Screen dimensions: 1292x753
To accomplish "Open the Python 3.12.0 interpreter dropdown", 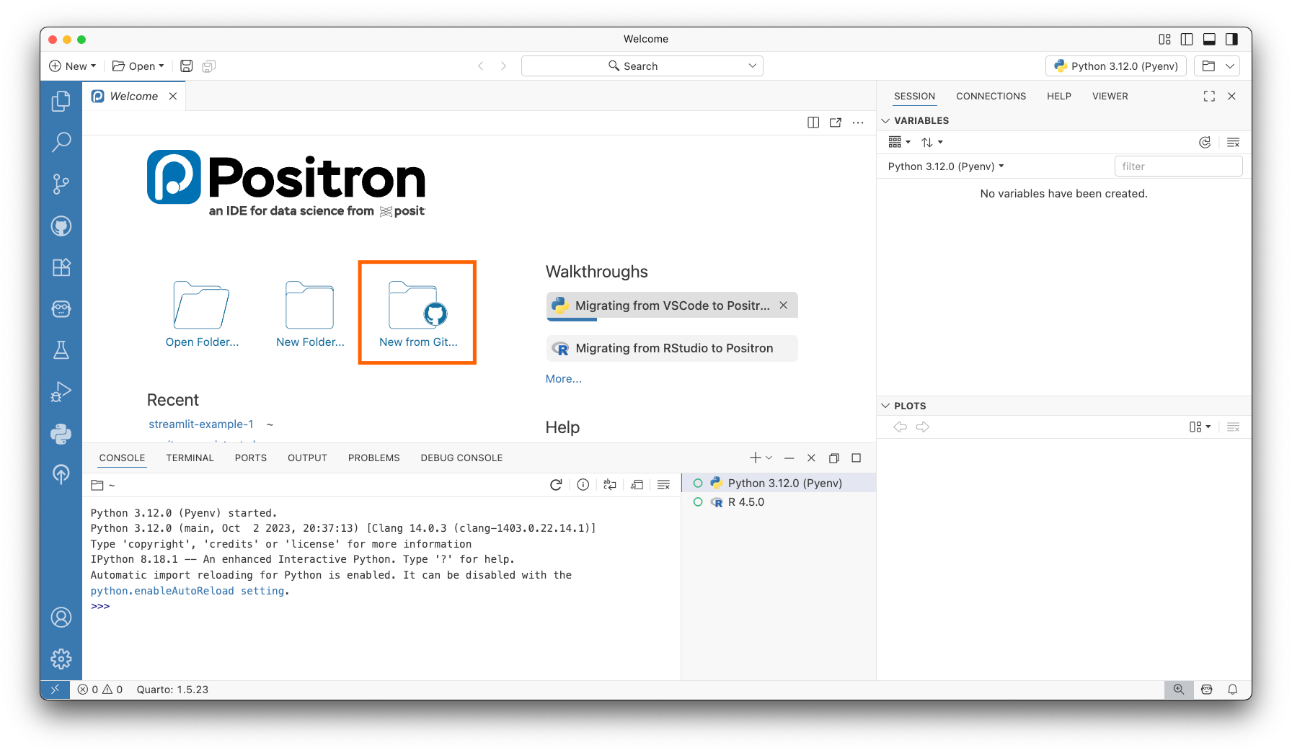I will click(x=1116, y=66).
